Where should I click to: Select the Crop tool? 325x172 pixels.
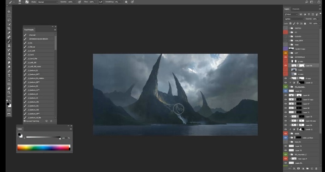click(x=9, y=28)
